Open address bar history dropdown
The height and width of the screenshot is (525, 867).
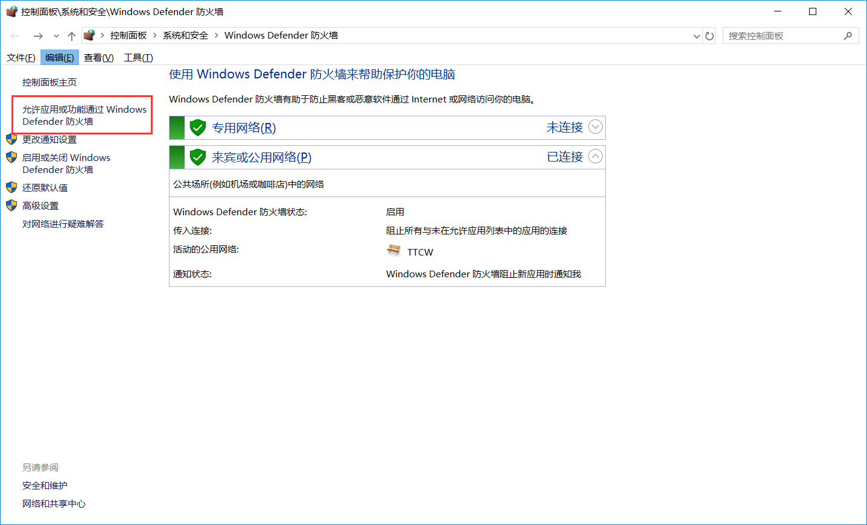click(697, 36)
